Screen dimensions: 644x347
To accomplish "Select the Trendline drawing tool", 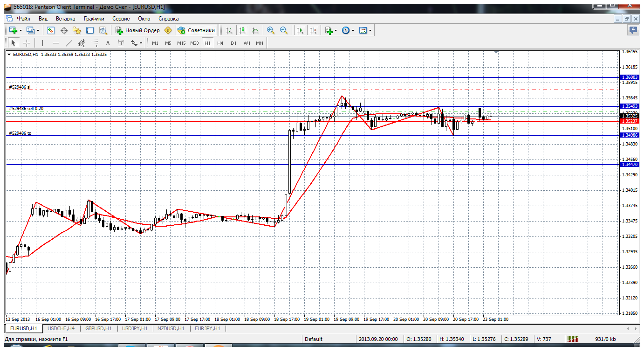I will click(x=69, y=43).
